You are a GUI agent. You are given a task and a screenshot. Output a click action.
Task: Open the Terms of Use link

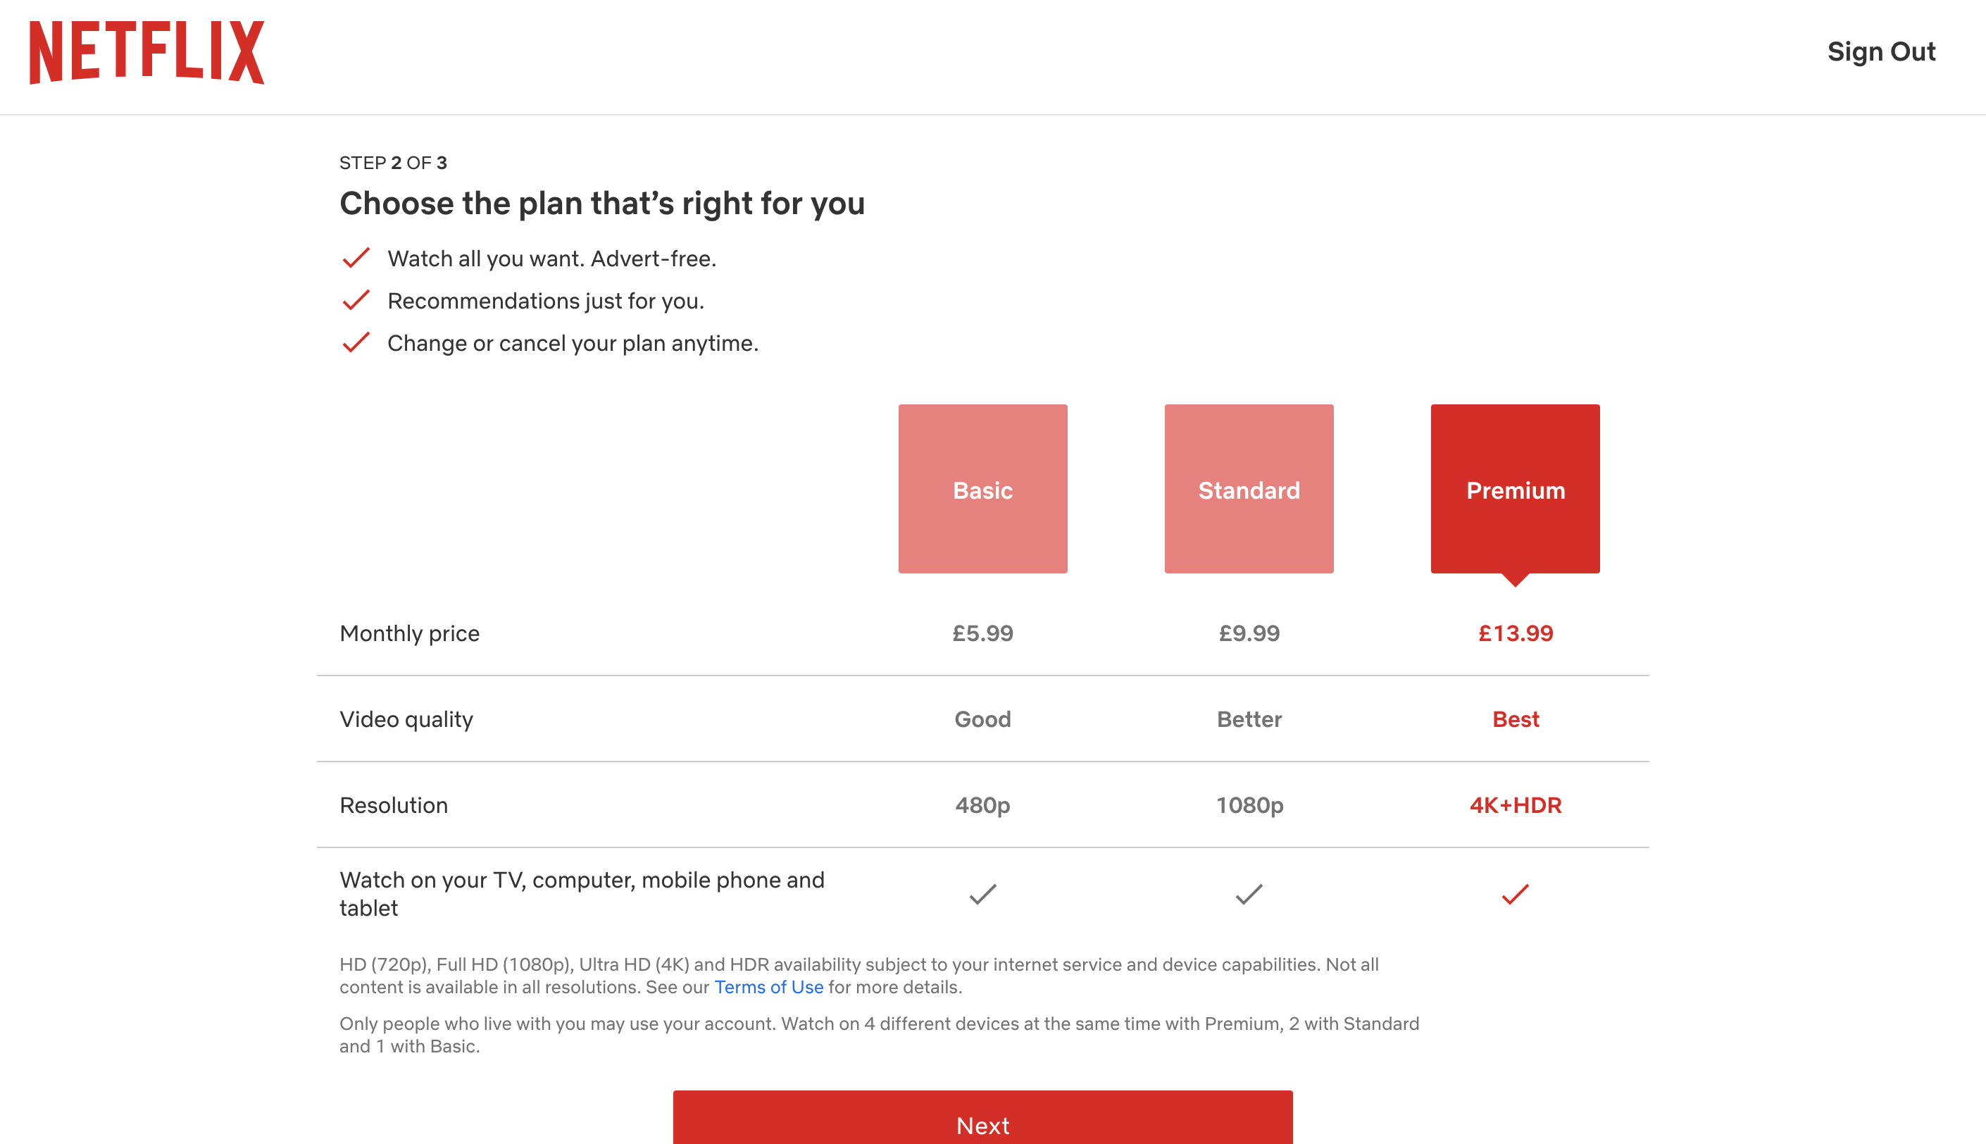(768, 987)
